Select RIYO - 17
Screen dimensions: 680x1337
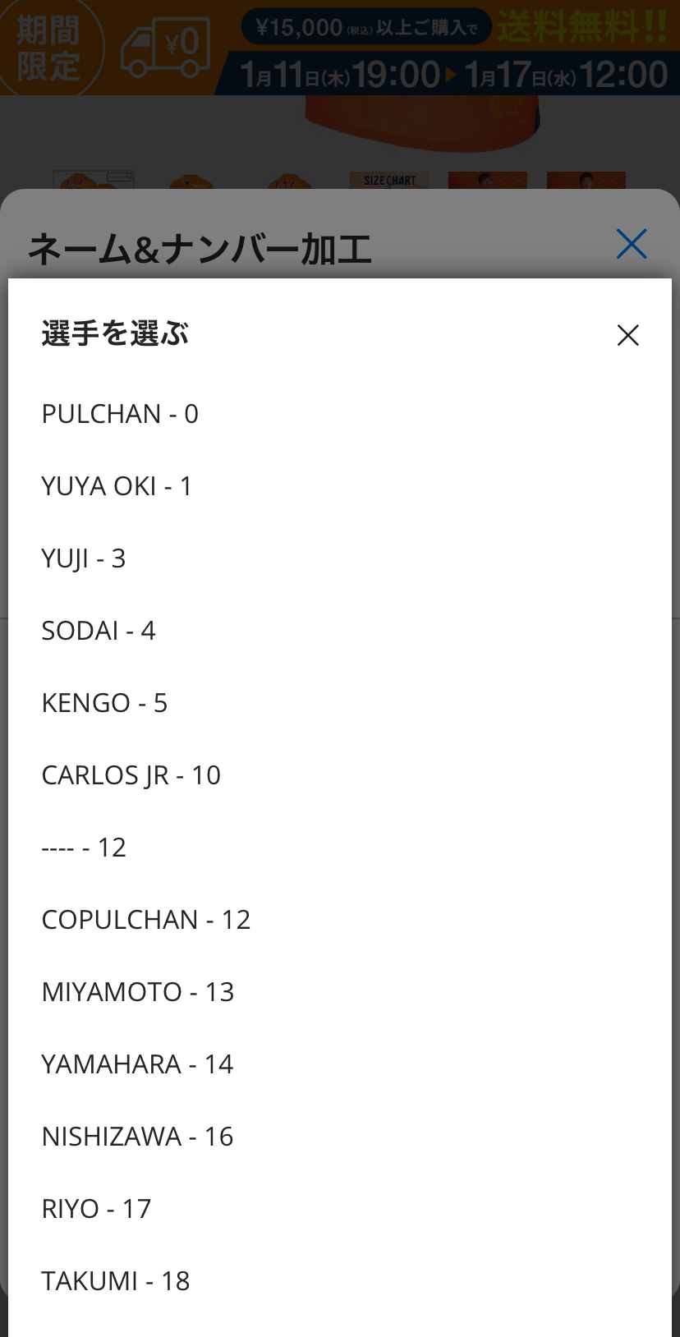(x=96, y=1209)
